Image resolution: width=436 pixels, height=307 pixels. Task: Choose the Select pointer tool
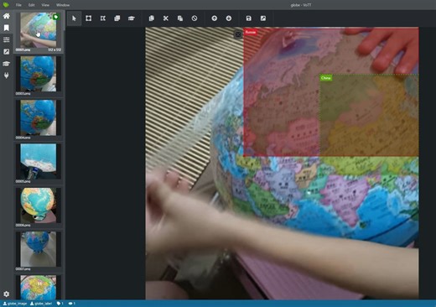coord(74,18)
